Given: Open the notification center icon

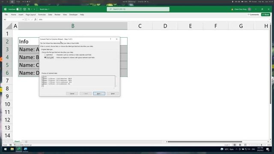Looking at the screenshot, I should pos(268,149).
